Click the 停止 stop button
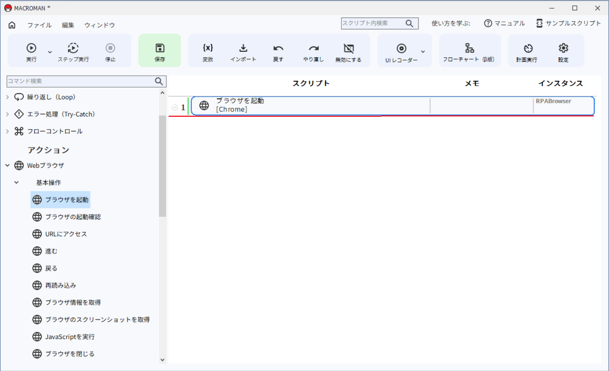The image size is (609, 371). click(x=110, y=52)
